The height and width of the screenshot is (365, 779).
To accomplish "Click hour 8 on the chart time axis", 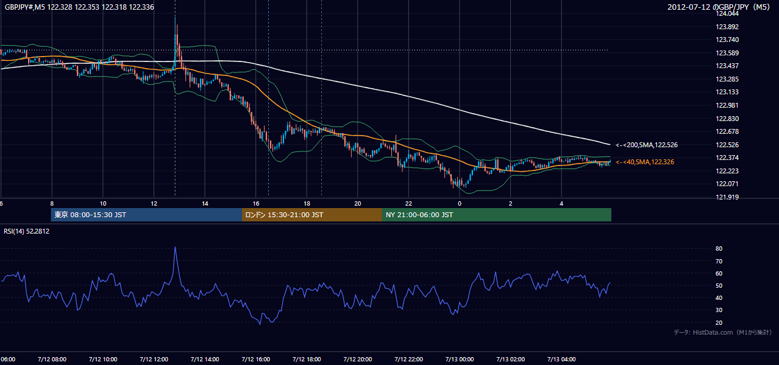I will pyautogui.click(x=52, y=203).
